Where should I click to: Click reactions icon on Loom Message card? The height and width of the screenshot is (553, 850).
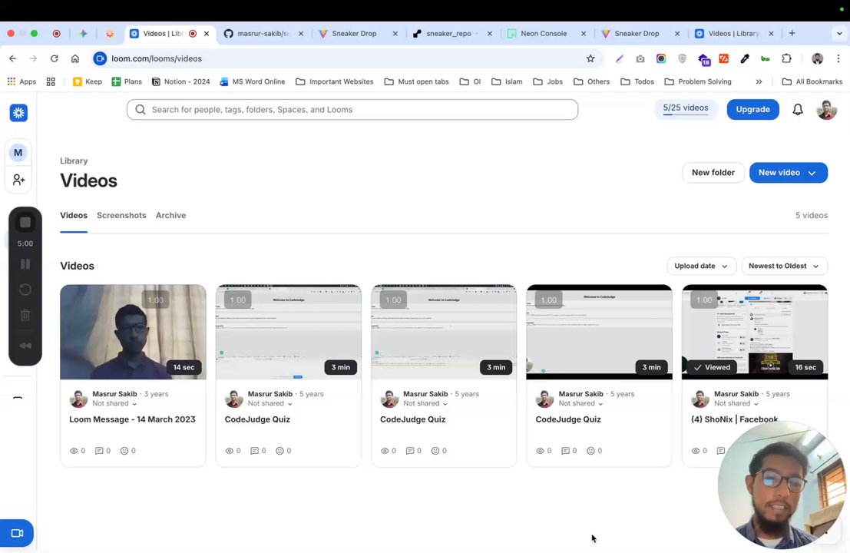[x=124, y=451]
